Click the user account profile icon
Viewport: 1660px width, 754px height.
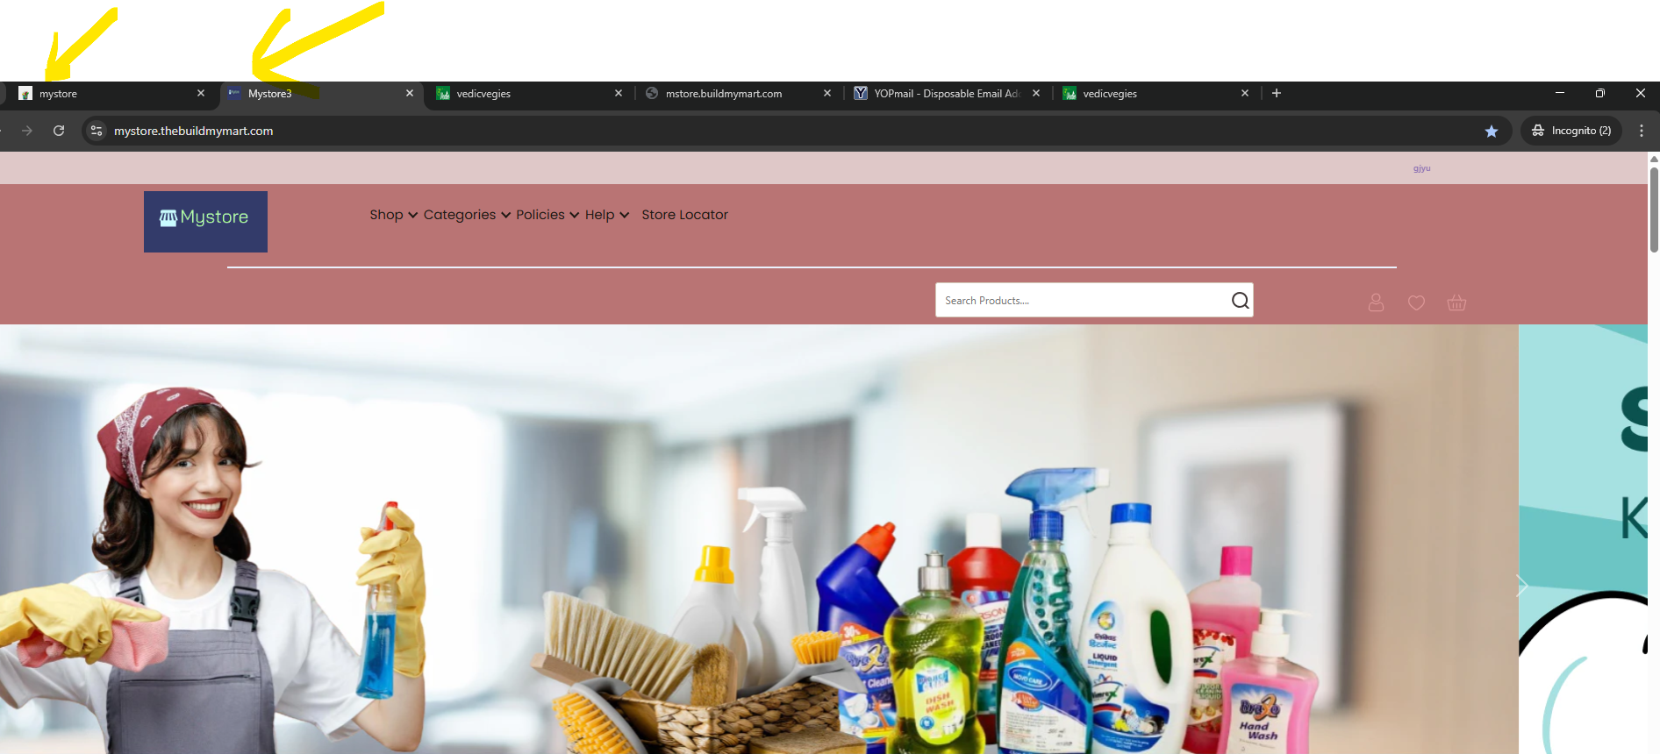tap(1376, 302)
